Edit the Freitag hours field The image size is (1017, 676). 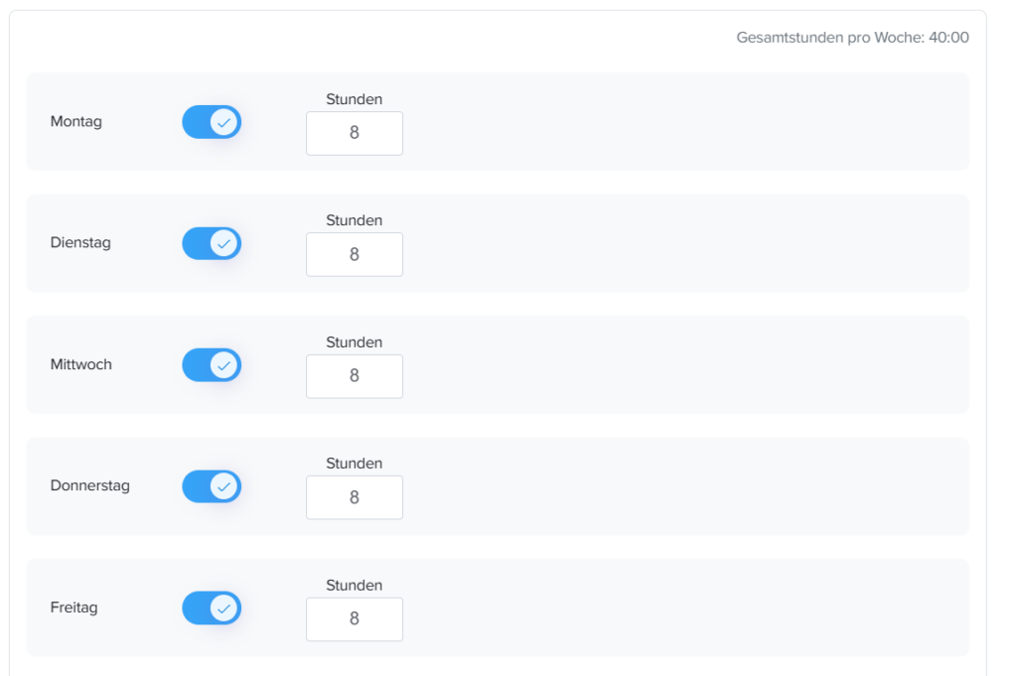pyautogui.click(x=355, y=619)
